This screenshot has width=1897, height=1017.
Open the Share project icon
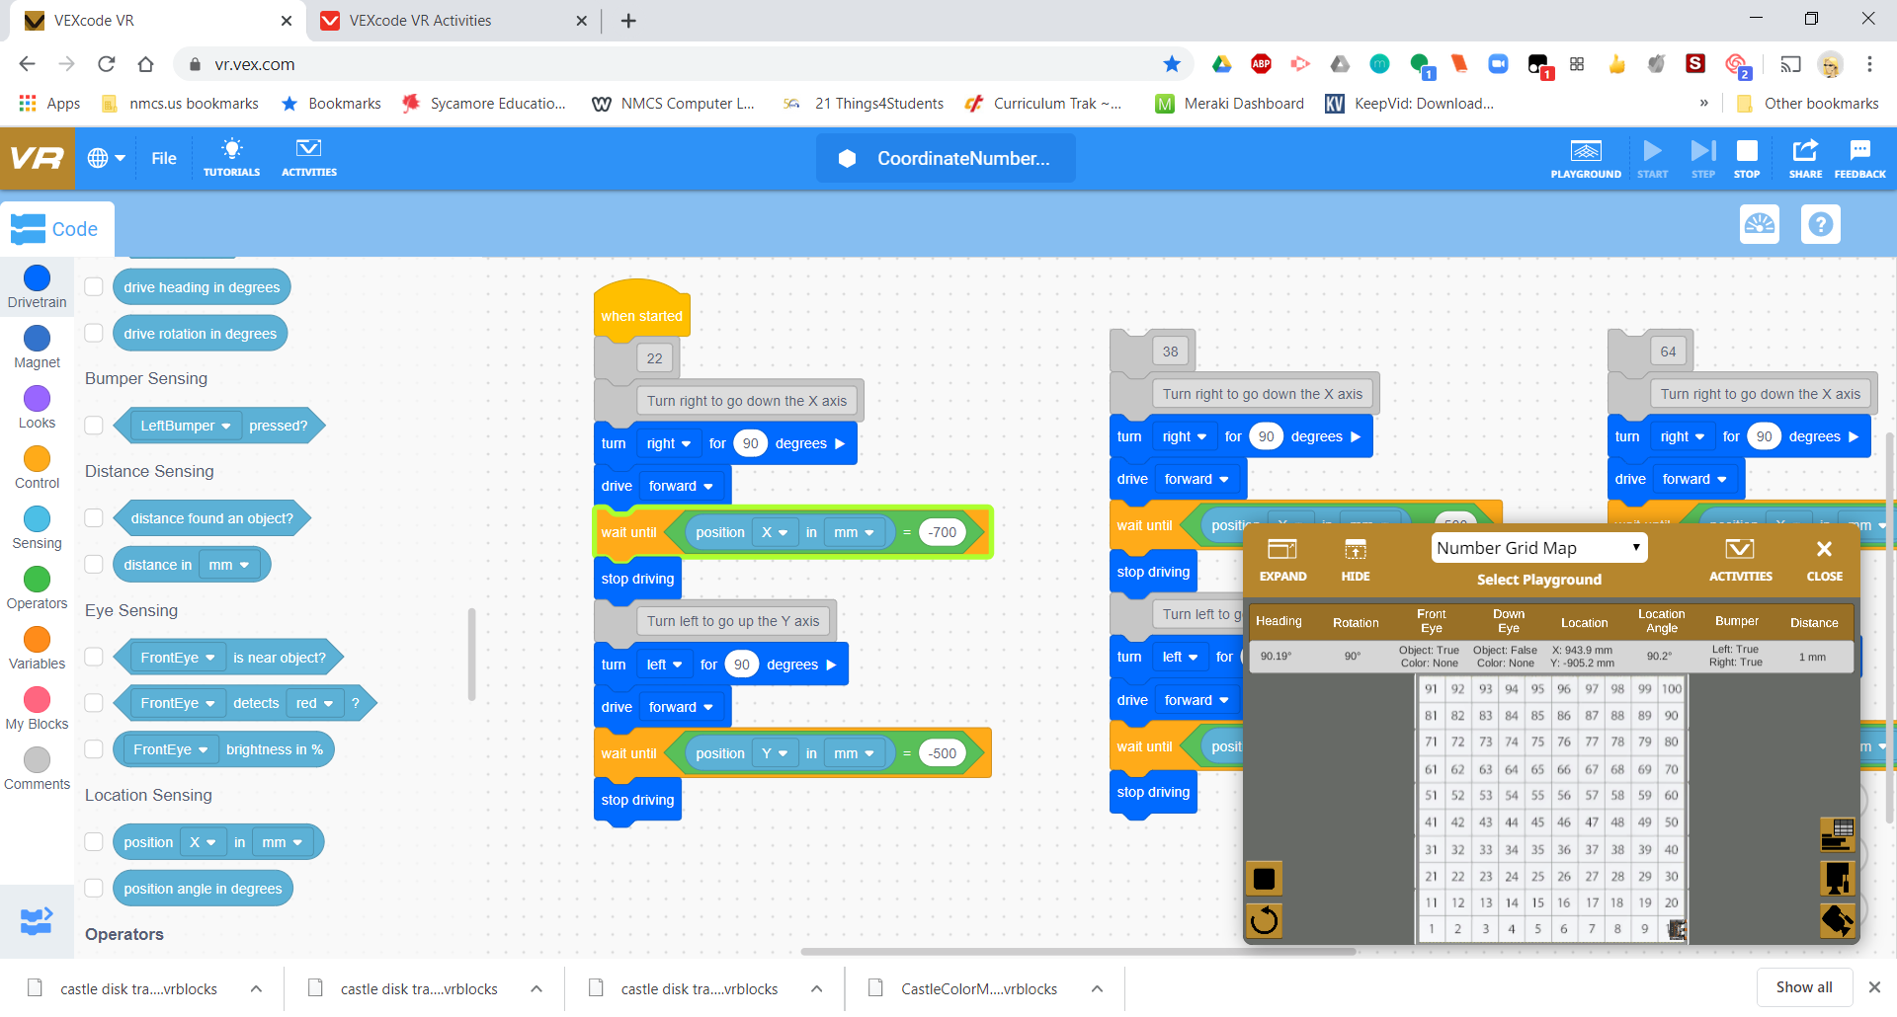click(1804, 157)
